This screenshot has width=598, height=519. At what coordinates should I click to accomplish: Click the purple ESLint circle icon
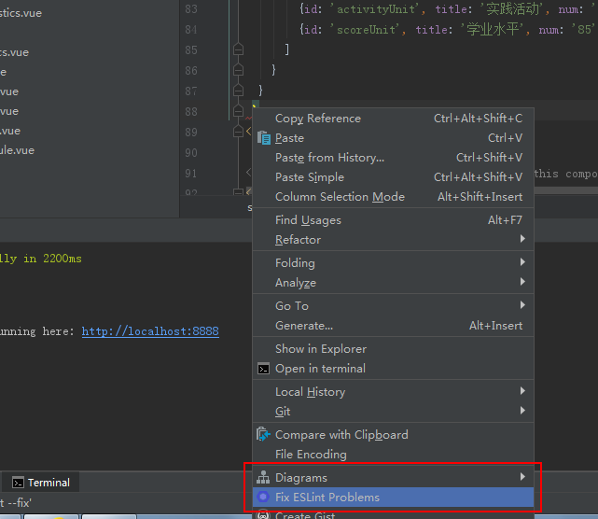264,498
